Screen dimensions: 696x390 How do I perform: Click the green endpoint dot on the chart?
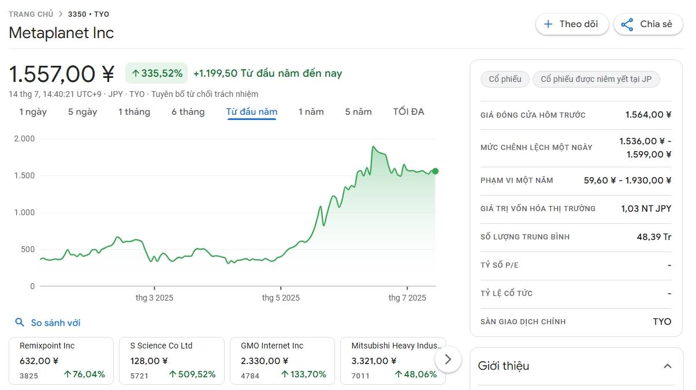pos(435,171)
